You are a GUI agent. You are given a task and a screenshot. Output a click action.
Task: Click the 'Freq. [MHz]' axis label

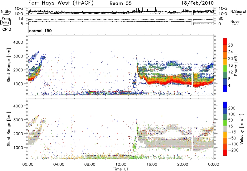point(6,21)
